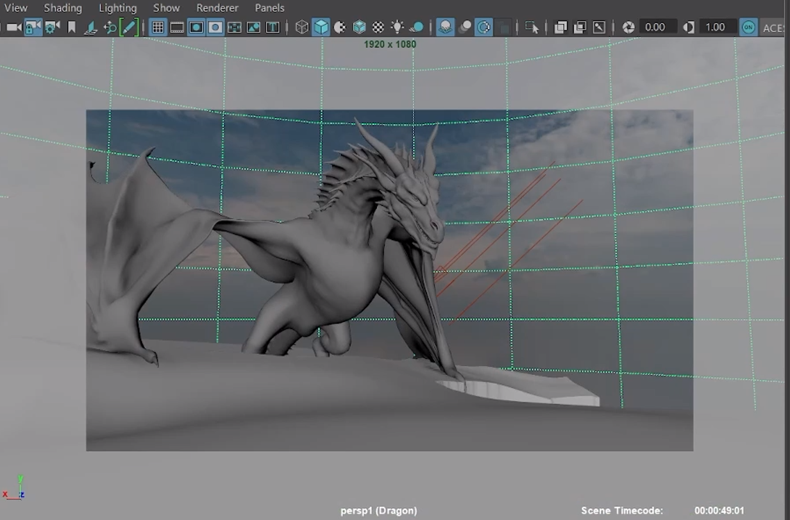Image resolution: width=790 pixels, height=520 pixels.
Task: Switch viewport to wireframe display
Action: (x=301, y=28)
